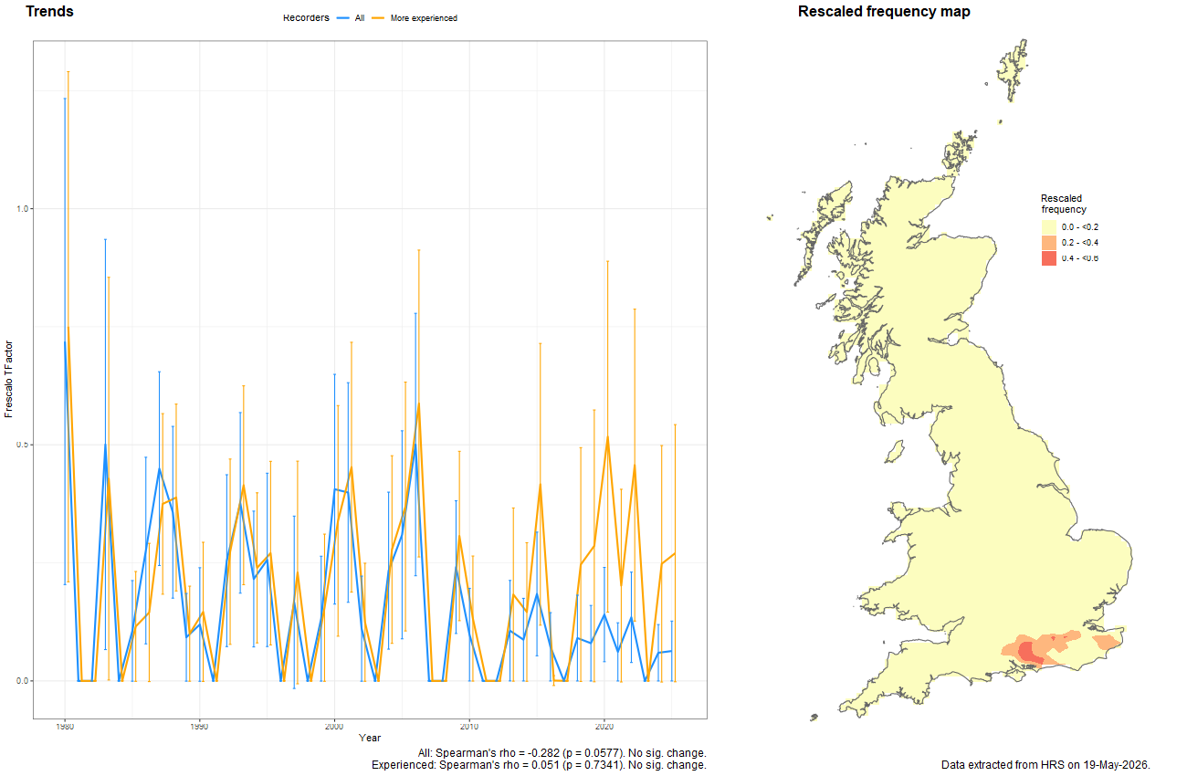Click the pale yellow 0.0 - <0.2 swatch
1187x776 pixels.
[x=1049, y=226]
